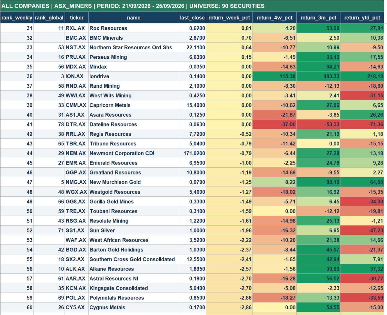Select Dateline Resources 4-week return -37,00
Screen dimensions: 387x315
pos(274,124)
